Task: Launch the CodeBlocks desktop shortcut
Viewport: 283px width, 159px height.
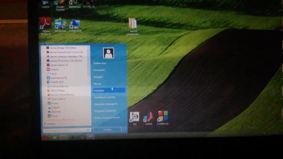Action: pos(163,118)
